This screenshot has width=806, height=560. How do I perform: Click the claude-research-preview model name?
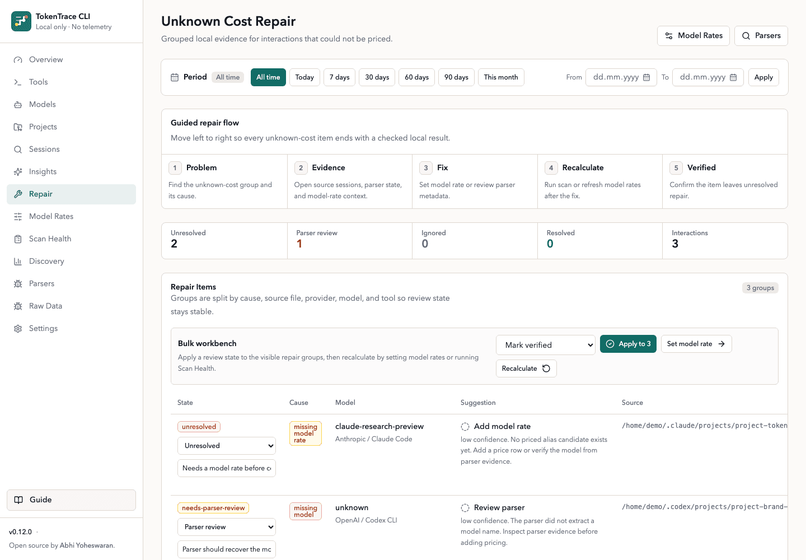[x=379, y=427]
